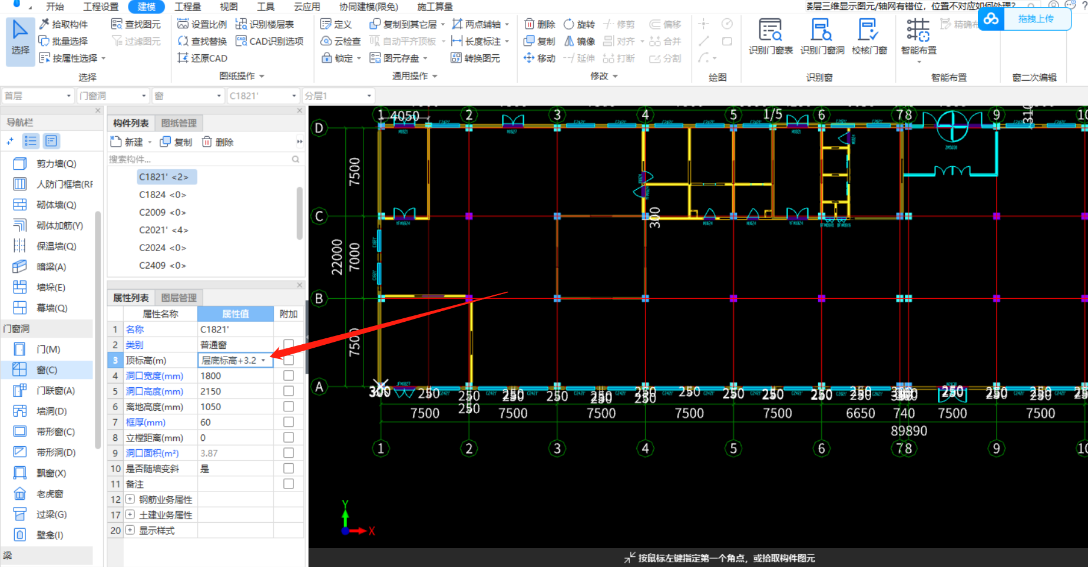This screenshot has height=567, width=1088.
Task: Toggle 附加 checkbox for 备注 row
Action: click(x=289, y=484)
